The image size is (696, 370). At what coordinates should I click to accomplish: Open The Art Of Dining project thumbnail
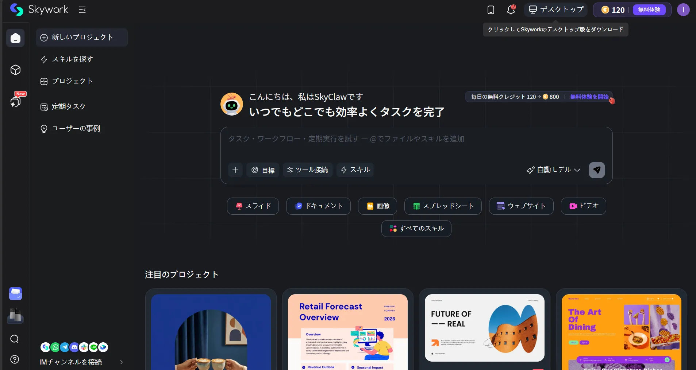pos(622,332)
